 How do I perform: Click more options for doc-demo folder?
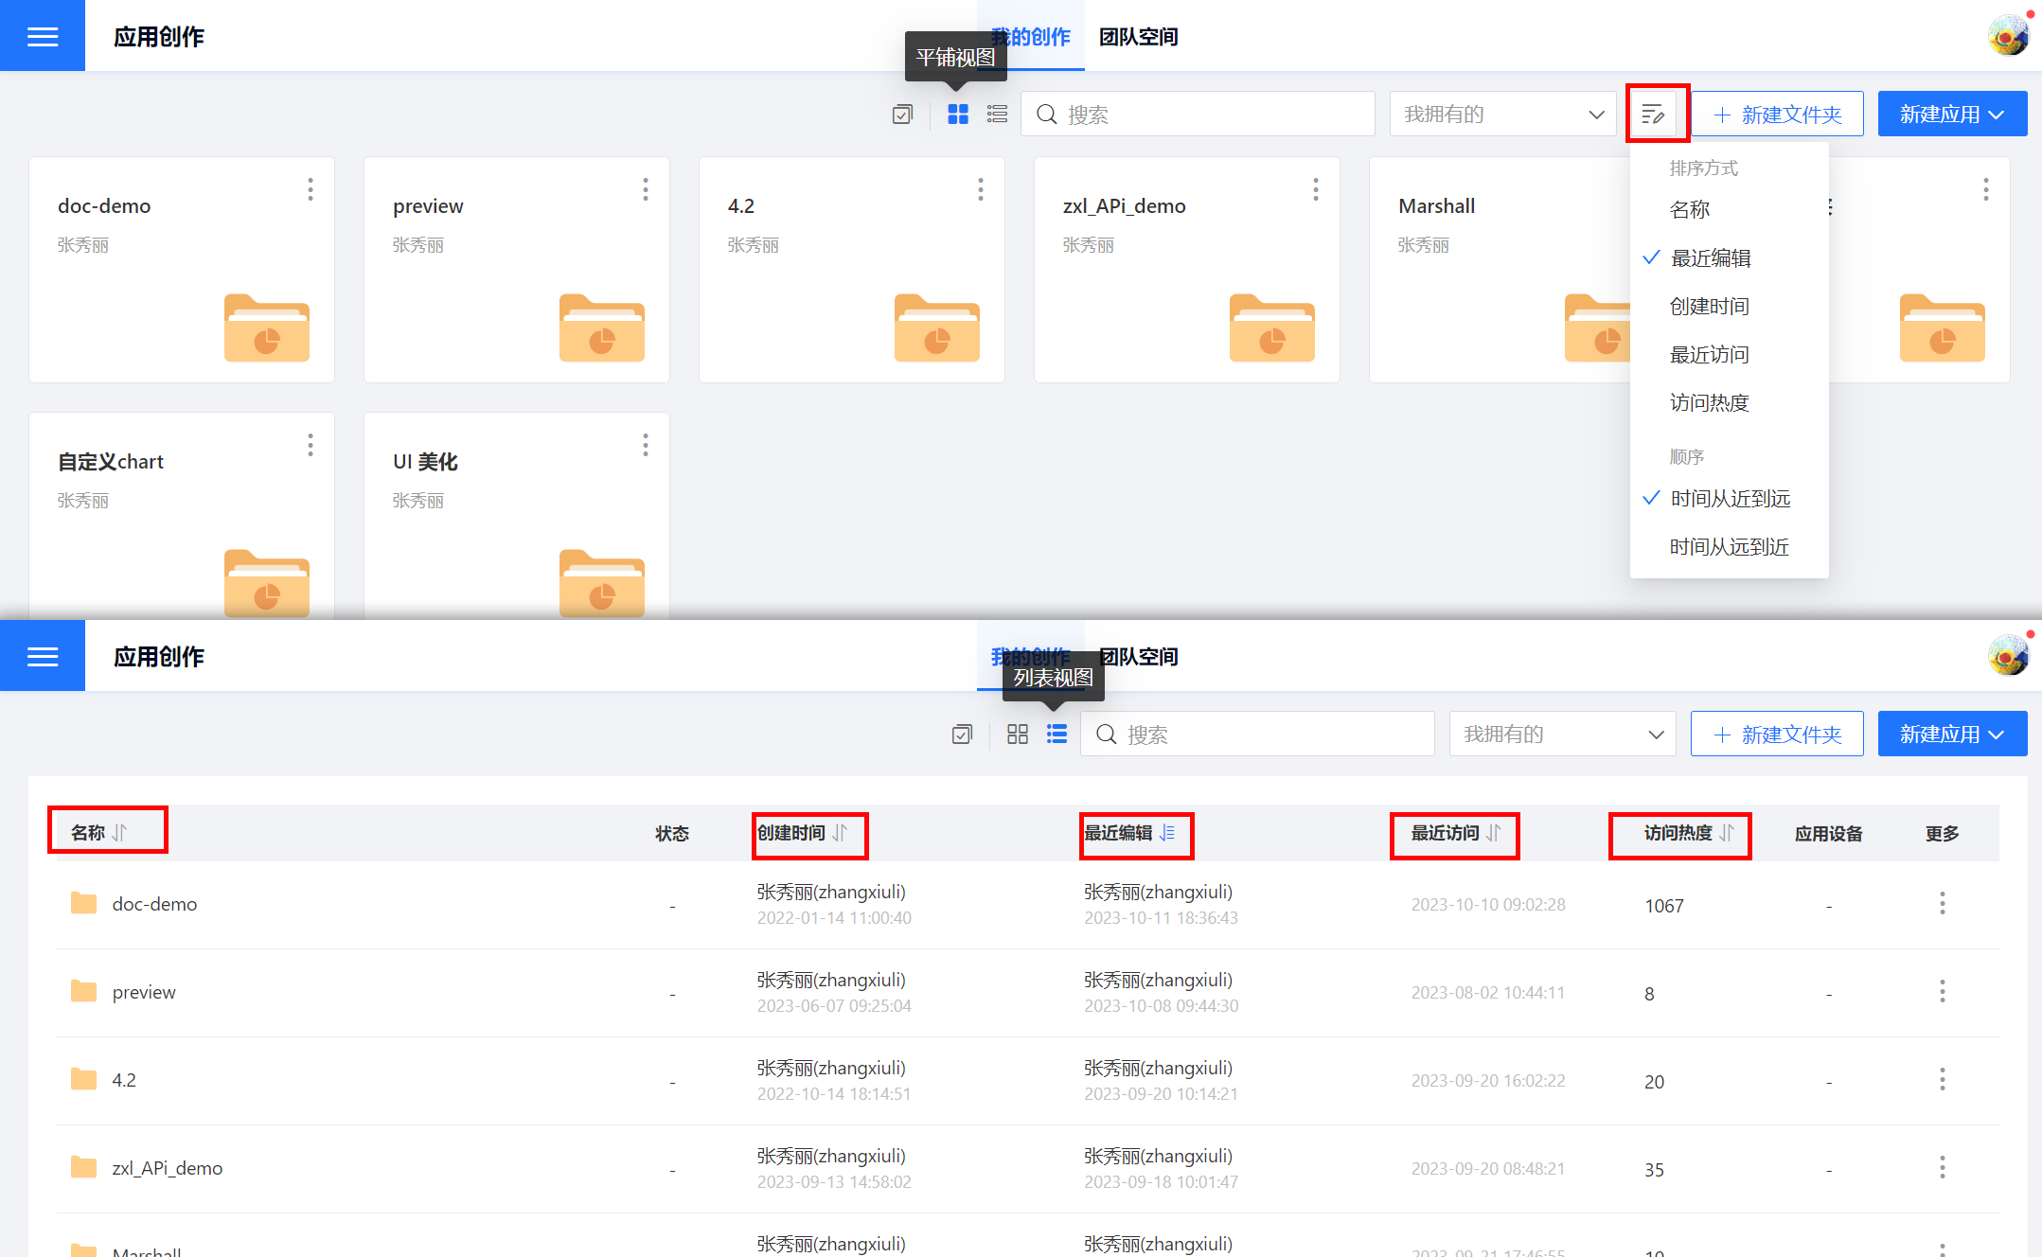[310, 189]
